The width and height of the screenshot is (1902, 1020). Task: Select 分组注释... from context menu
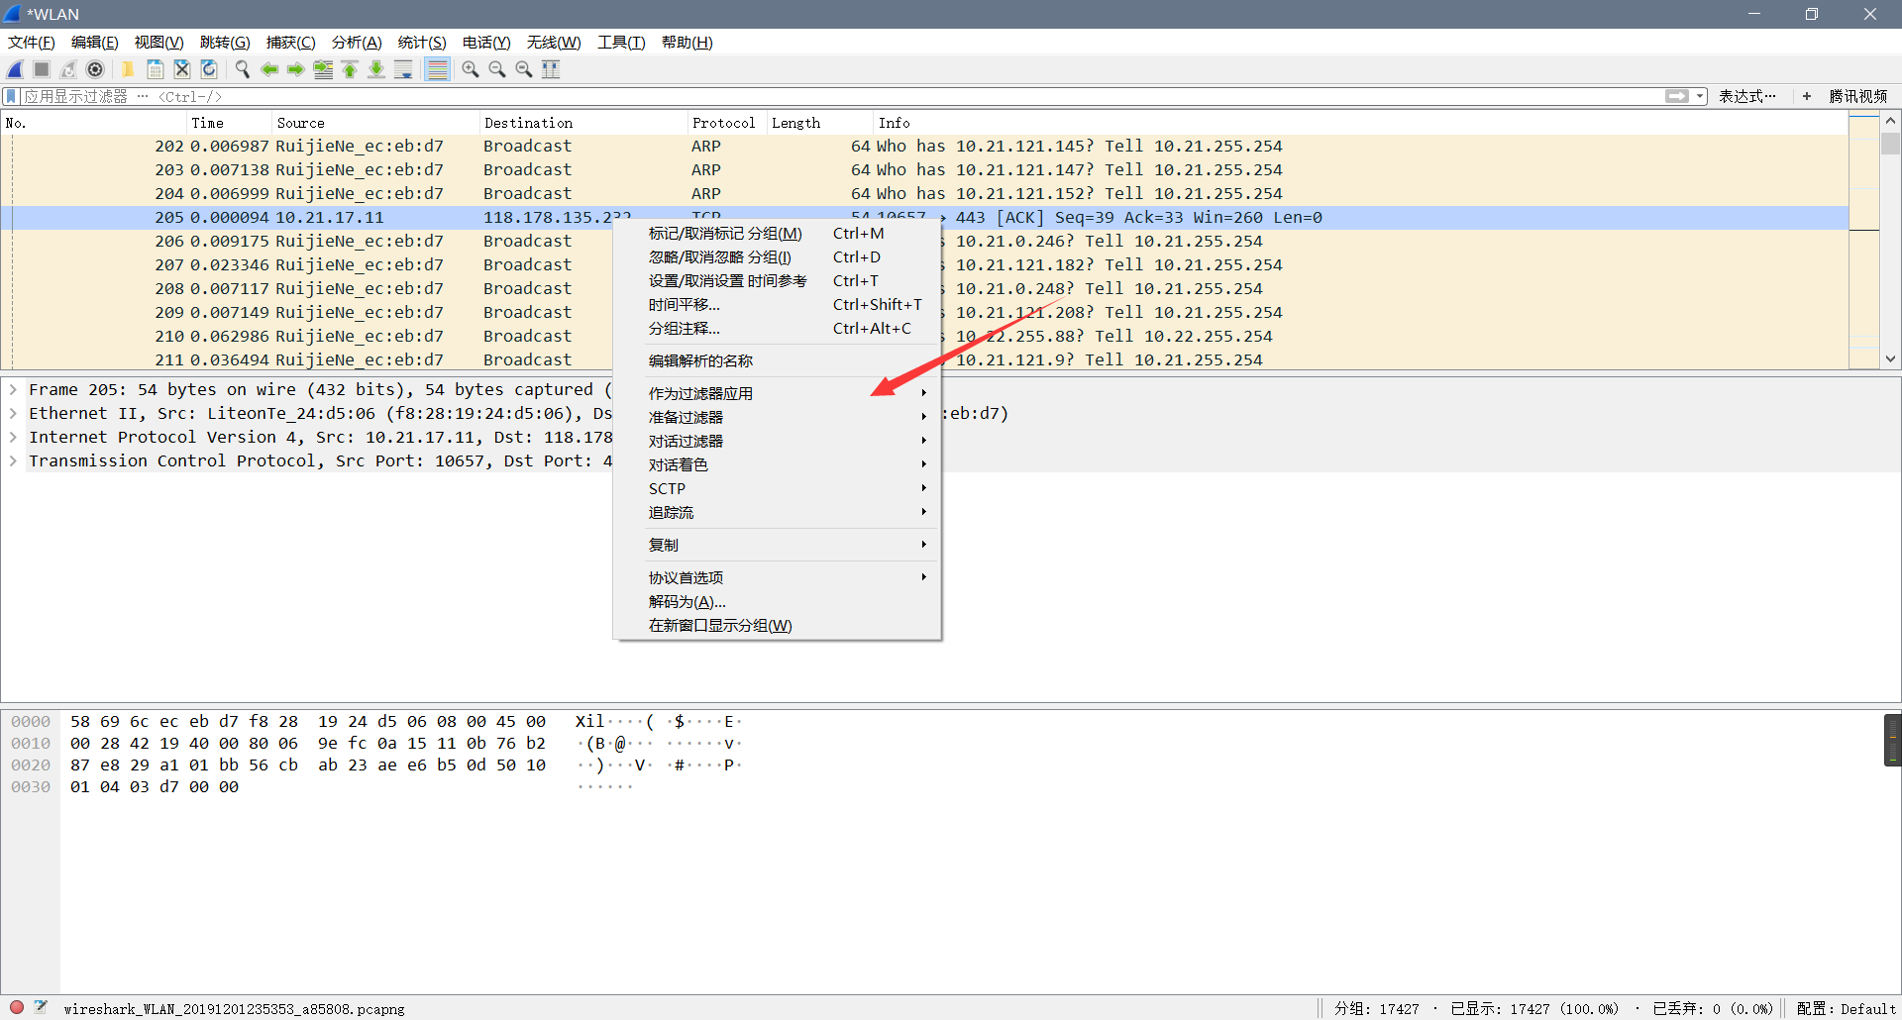click(778, 329)
